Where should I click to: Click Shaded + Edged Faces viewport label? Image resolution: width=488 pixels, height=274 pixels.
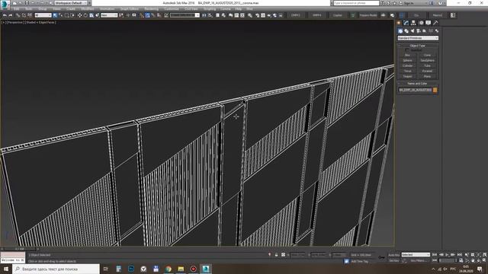click(x=40, y=22)
